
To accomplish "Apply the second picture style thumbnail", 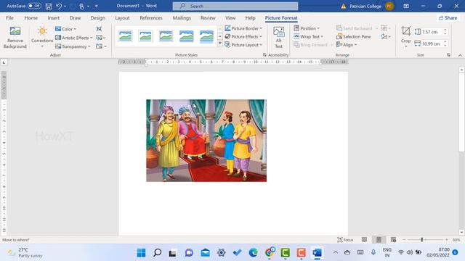I will point(145,36).
